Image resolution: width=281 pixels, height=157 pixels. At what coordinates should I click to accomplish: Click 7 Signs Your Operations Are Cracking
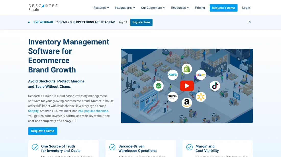tap(86, 22)
